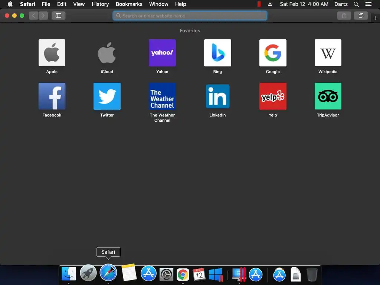This screenshot has height=285, width=380.
Task: Open the View menu
Action: (x=79, y=4)
